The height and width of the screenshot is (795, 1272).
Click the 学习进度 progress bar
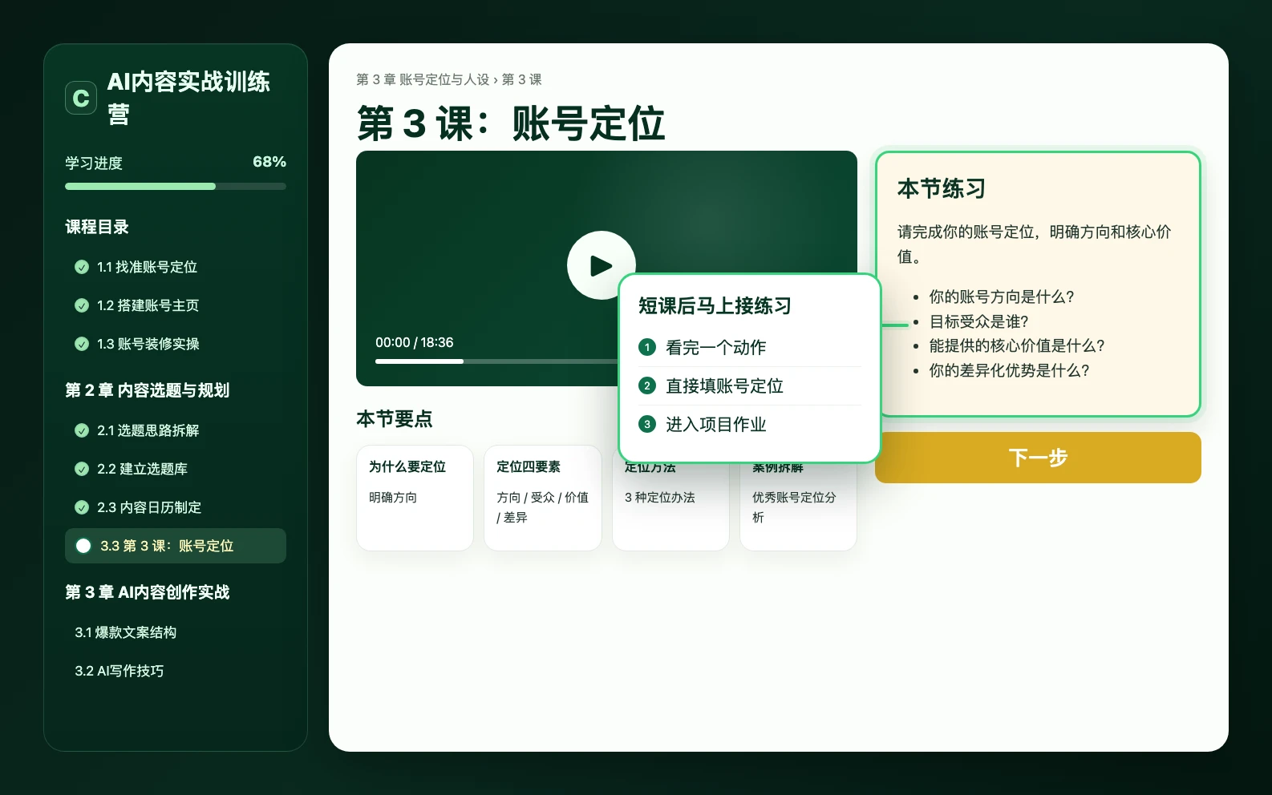pos(176,186)
